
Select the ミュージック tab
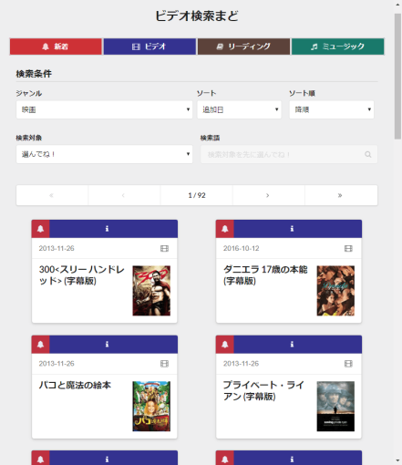(x=337, y=46)
